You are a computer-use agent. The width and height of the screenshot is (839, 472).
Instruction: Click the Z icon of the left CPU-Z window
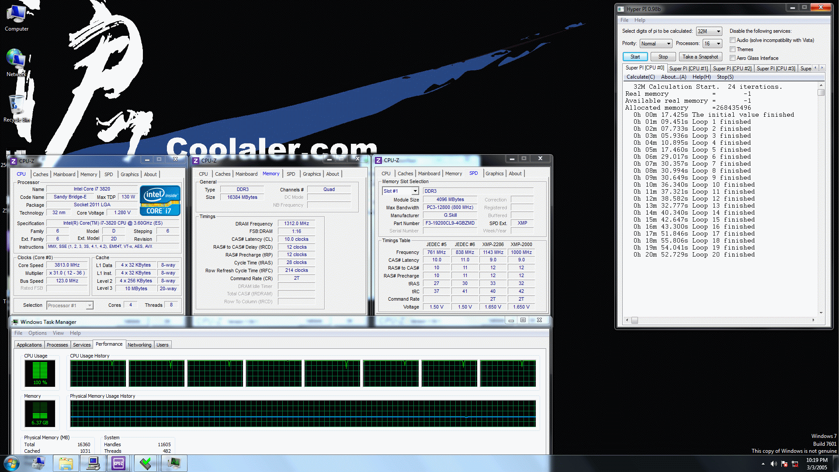pyautogui.click(x=14, y=161)
